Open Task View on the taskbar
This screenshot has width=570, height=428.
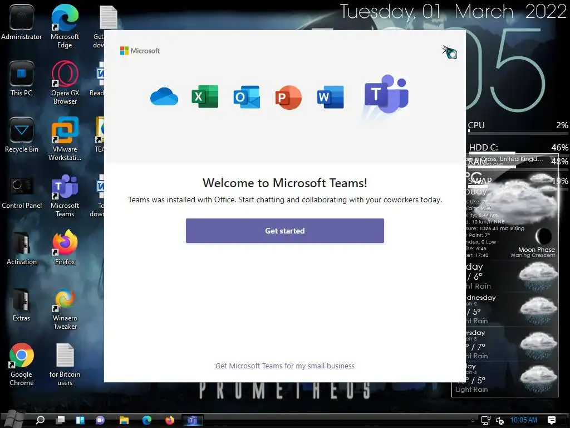pyautogui.click(x=60, y=420)
